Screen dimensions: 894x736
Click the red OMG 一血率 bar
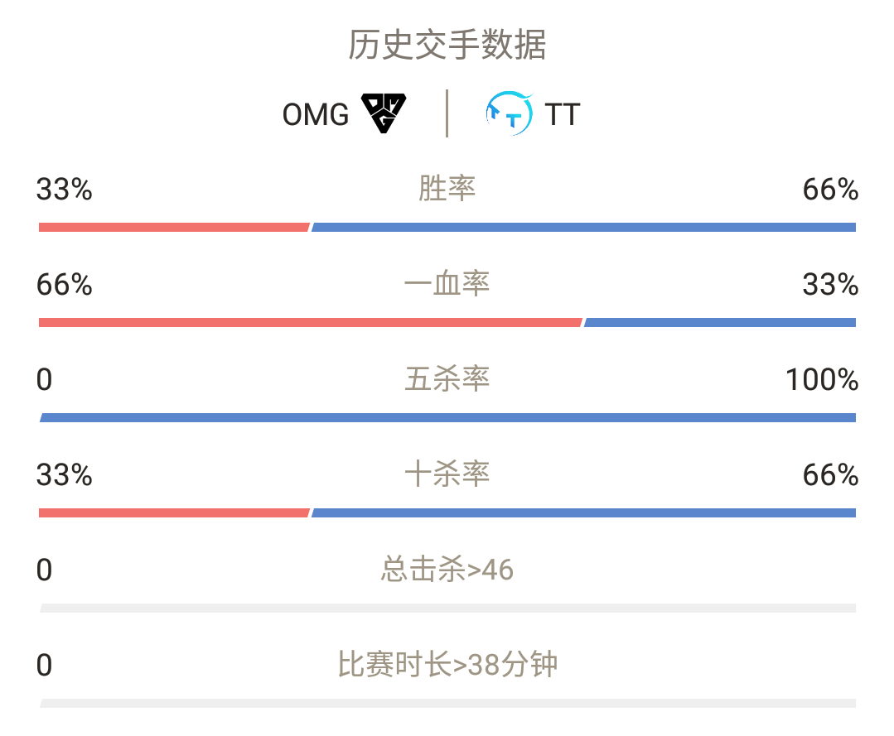tap(310, 322)
